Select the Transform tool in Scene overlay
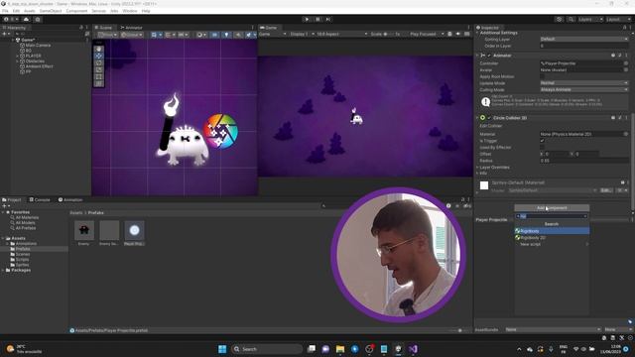635x357 pixels. pyautogui.click(x=99, y=83)
